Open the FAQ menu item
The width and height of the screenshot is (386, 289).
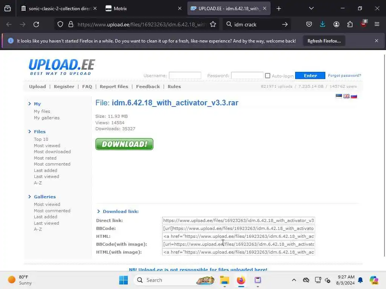click(87, 87)
